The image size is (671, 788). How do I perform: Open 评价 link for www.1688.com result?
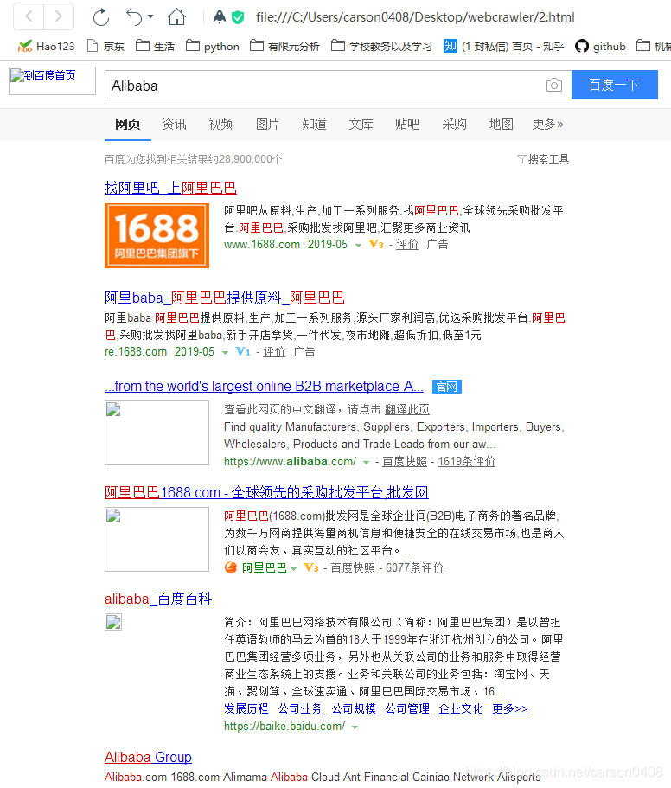pos(407,245)
